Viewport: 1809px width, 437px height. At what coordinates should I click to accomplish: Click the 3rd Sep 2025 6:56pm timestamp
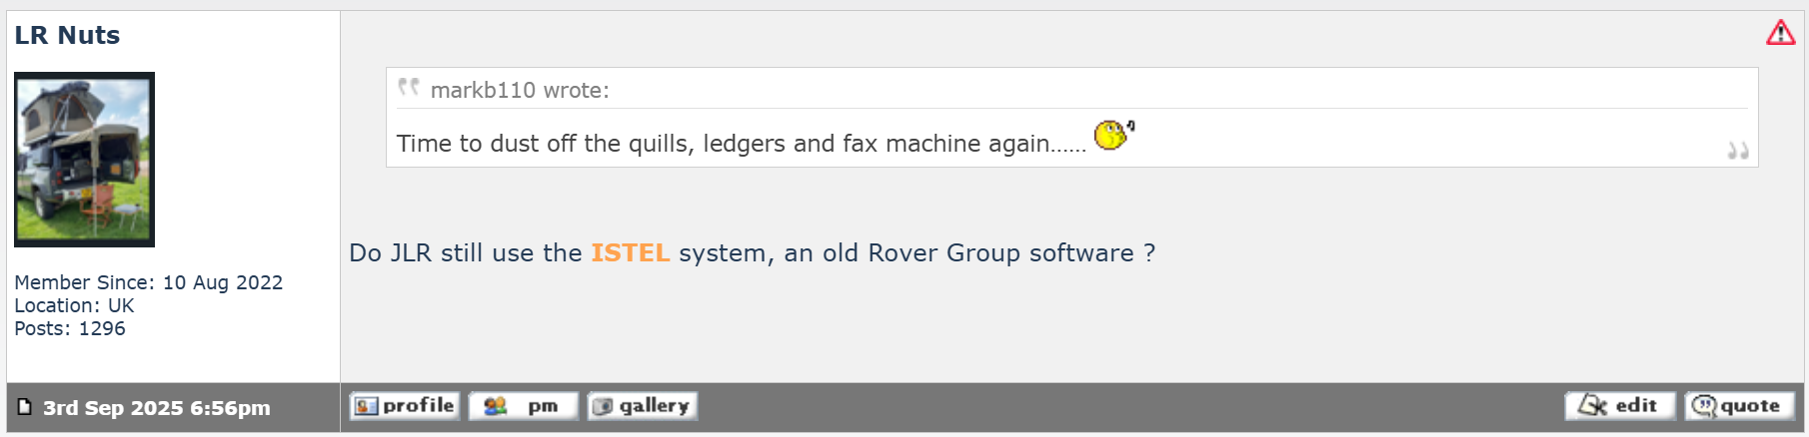(x=157, y=408)
